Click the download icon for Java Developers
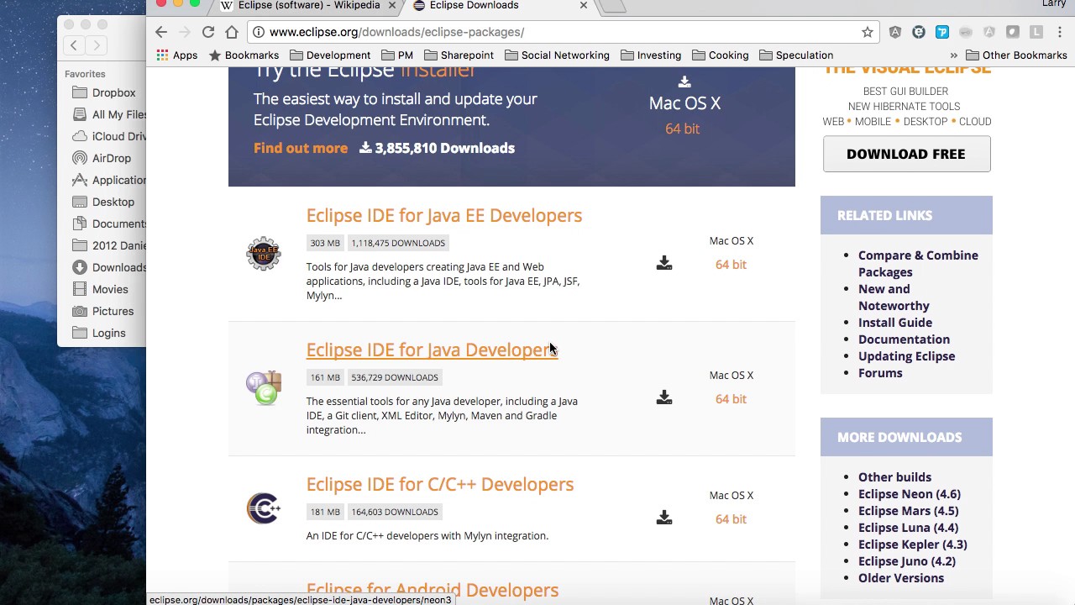This screenshot has height=605, width=1075. click(x=664, y=397)
